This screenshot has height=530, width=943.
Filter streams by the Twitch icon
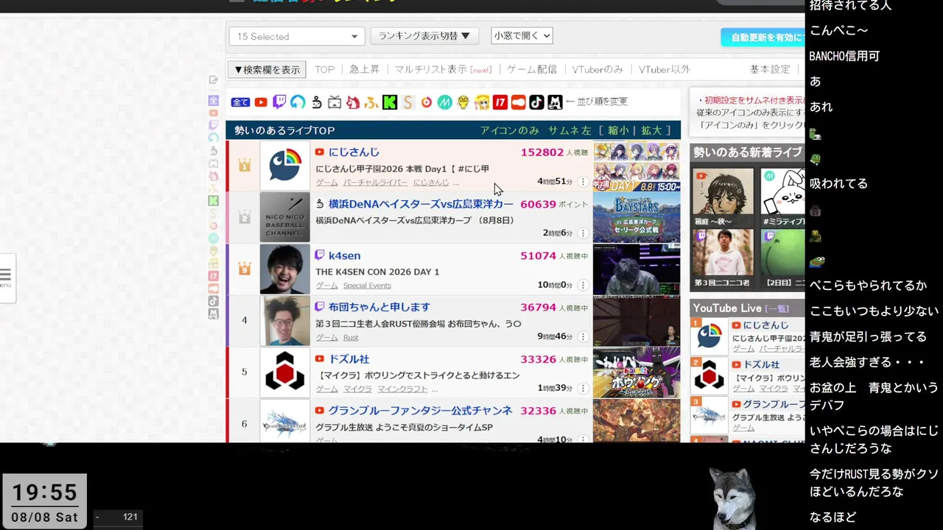point(279,102)
